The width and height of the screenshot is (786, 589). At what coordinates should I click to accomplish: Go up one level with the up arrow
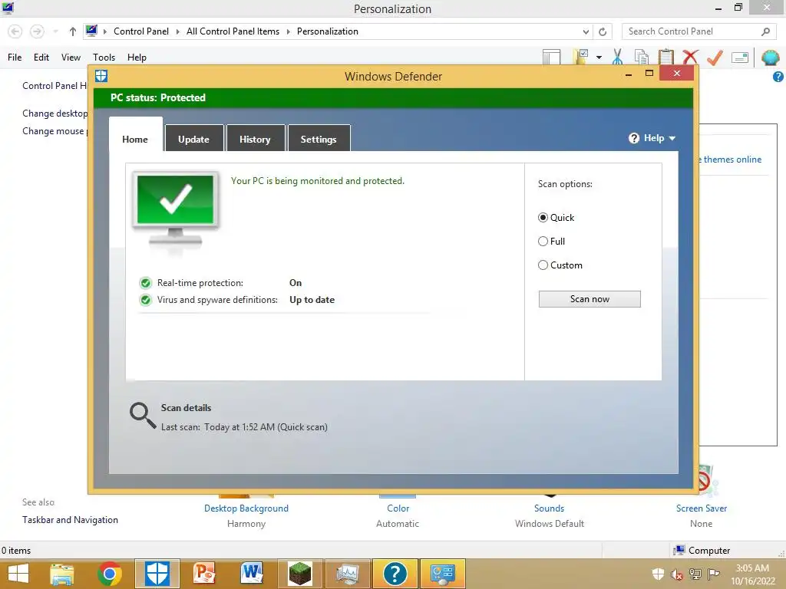[73, 31]
